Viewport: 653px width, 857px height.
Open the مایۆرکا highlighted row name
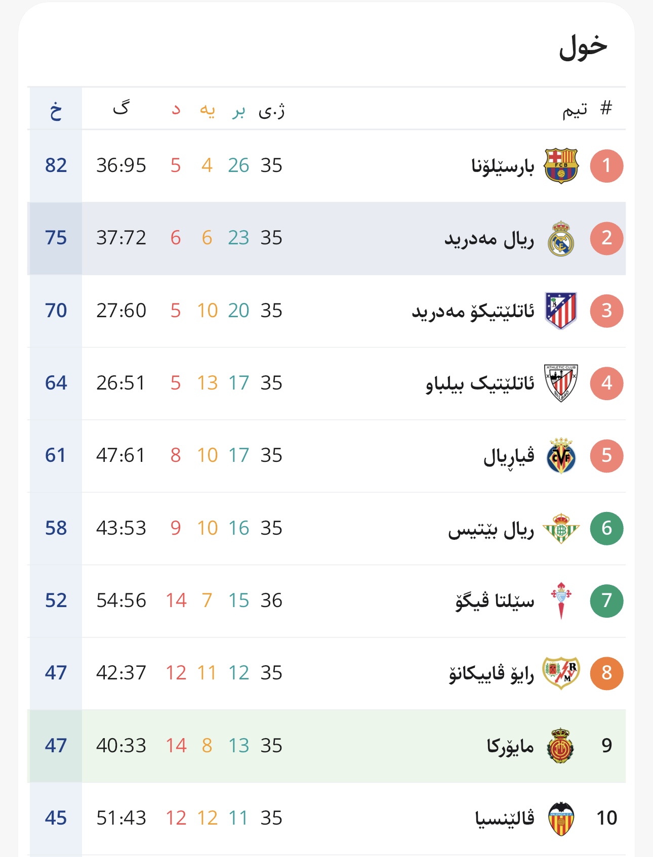click(510, 746)
